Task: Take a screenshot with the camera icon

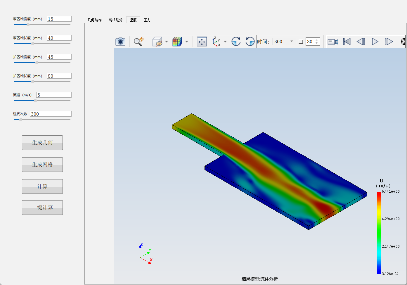Action: coord(120,42)
